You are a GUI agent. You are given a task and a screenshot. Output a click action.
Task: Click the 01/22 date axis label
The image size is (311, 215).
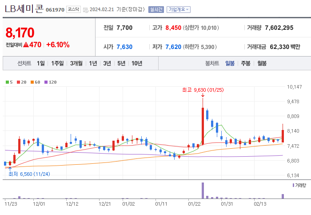click(194, 204)
